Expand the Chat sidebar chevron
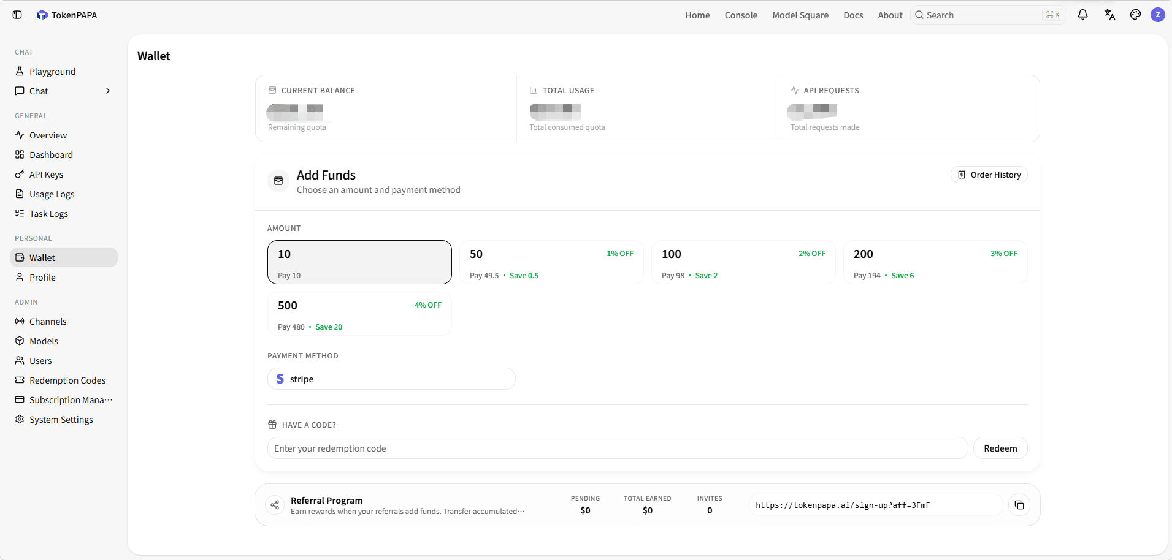1172x560 pixels. point(108,91)
